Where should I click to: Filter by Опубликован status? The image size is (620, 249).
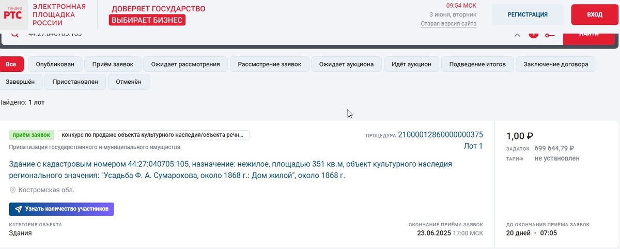[x=55, y=64]
